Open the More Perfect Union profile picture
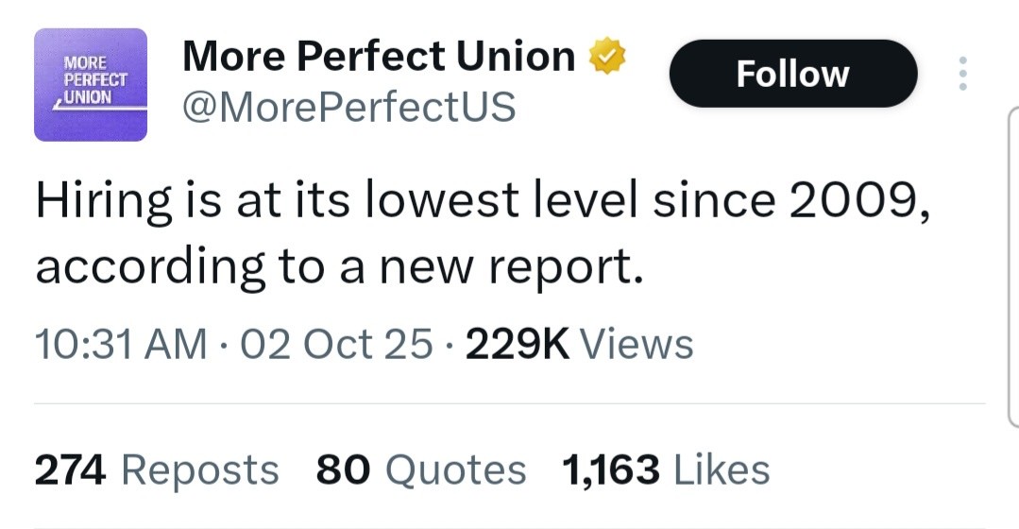1019x529 pixels. coord(91,85)
